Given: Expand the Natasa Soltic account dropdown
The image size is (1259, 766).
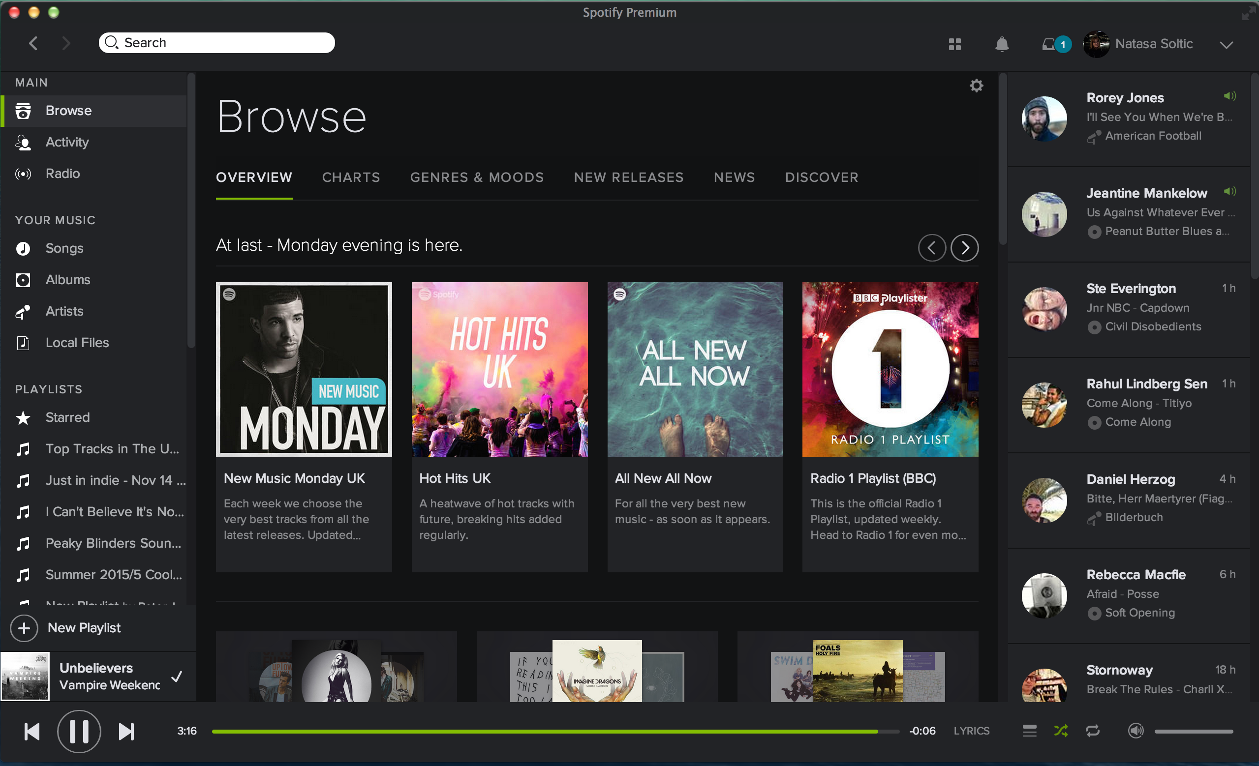Looking at the screenshot, I should pos(1230,42).
